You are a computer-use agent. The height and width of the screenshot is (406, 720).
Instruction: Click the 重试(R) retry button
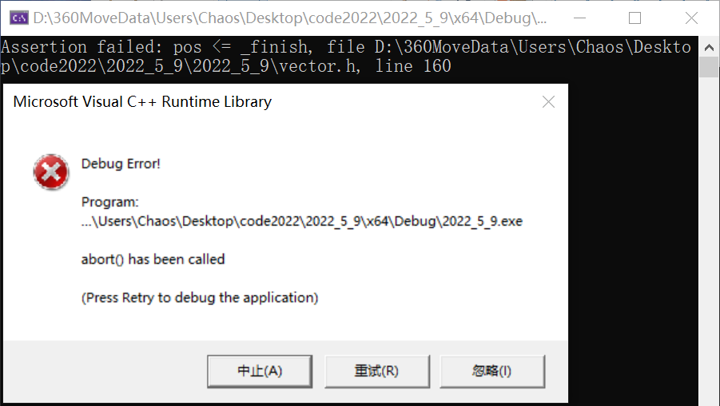377,371
